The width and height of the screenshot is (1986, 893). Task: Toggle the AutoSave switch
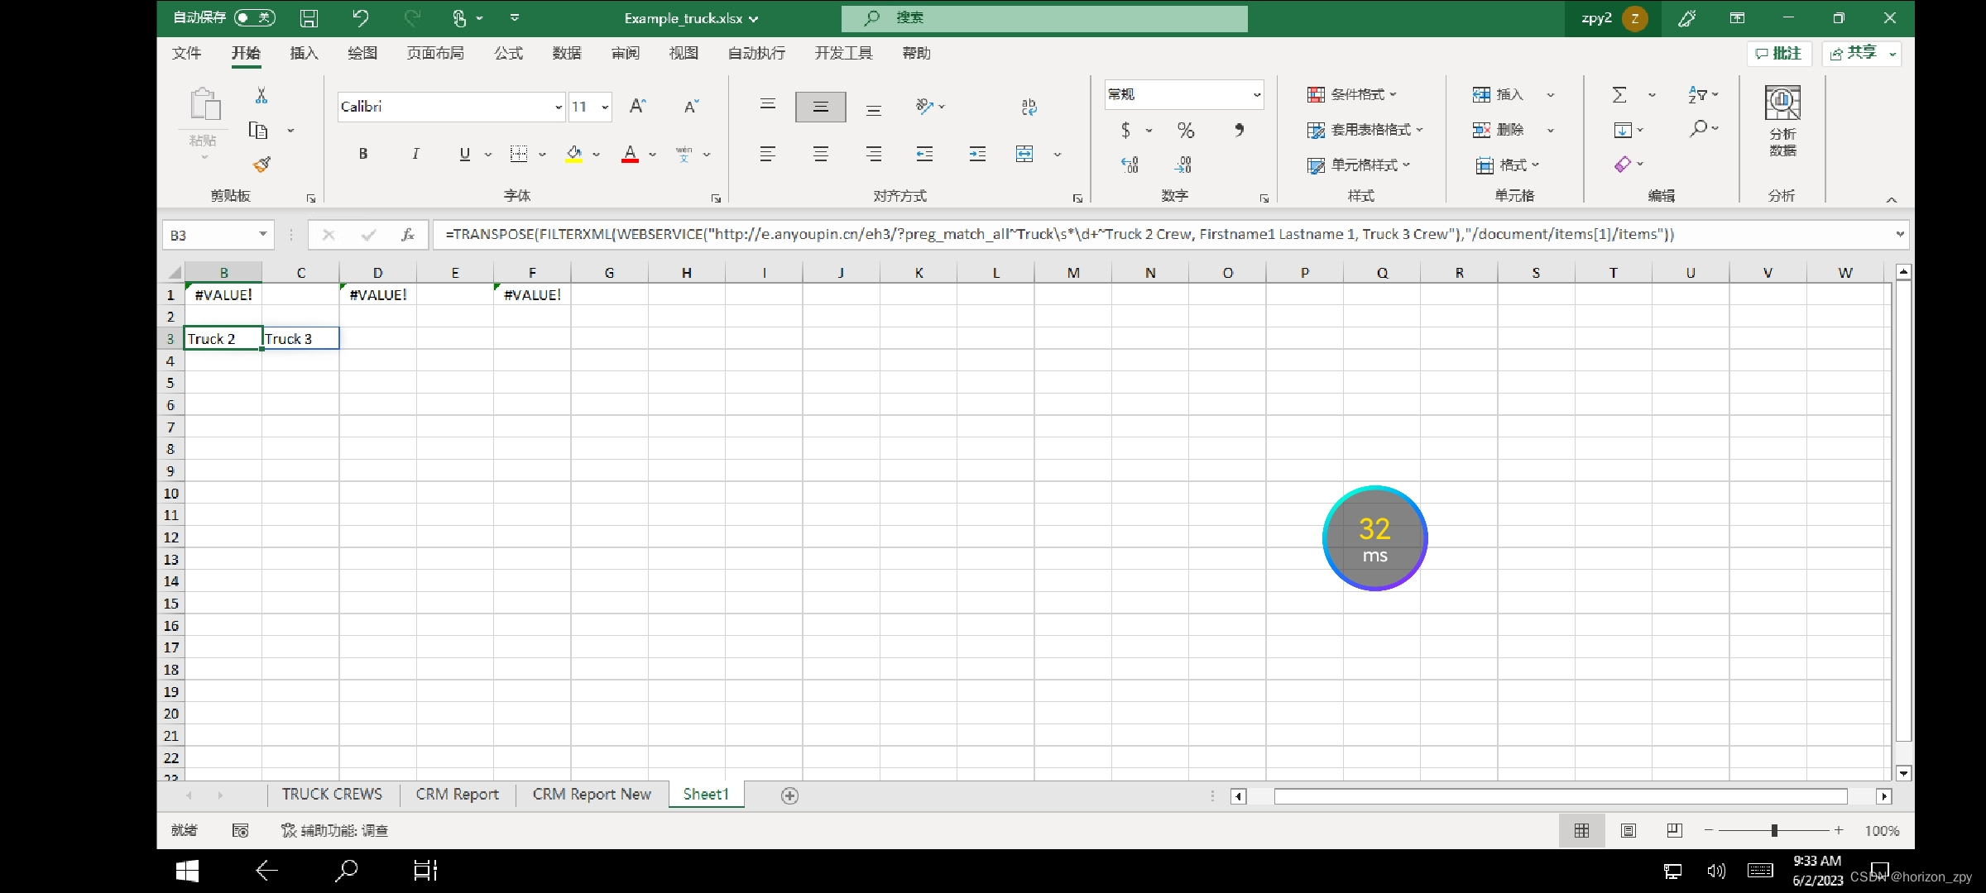[254, 17]
